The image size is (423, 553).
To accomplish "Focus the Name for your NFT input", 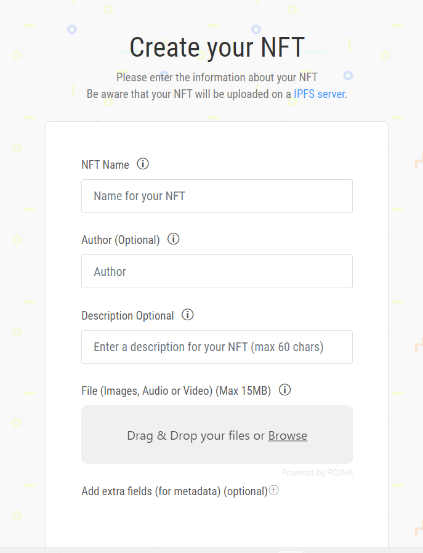I will click(x=217, y=196).
